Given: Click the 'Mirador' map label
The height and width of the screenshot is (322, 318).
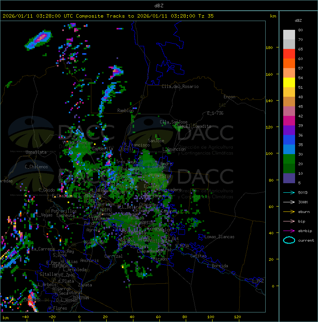Looking at the screenshot, I should click(x=161, y=259).
